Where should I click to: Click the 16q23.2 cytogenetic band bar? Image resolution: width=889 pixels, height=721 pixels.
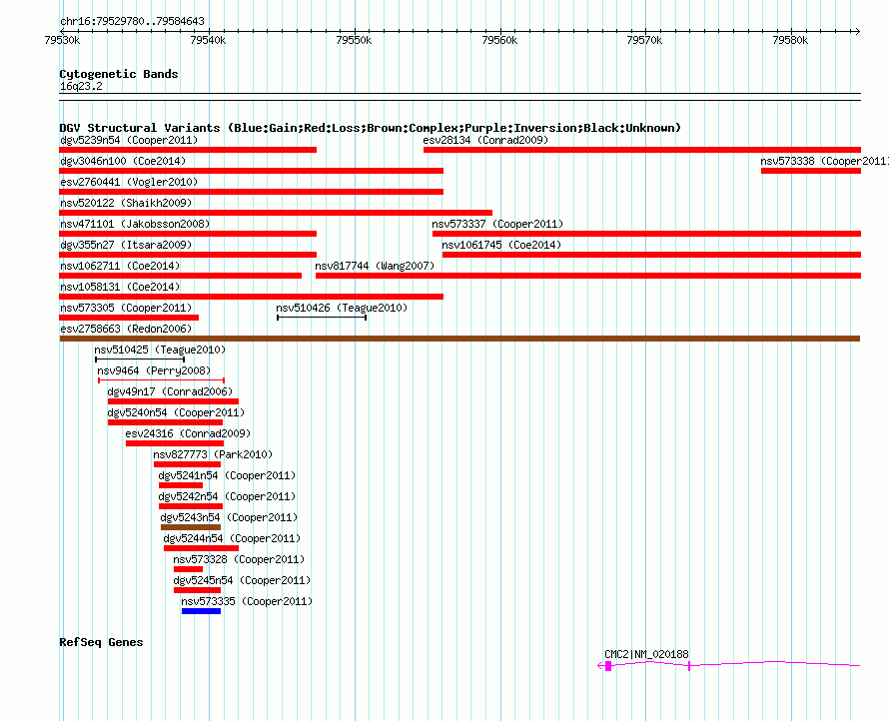tap(459, 97)
